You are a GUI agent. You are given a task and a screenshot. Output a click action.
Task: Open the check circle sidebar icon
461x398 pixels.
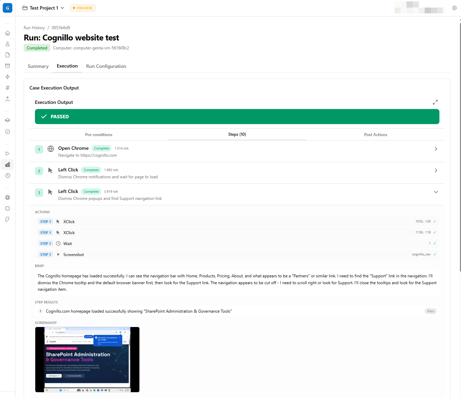8,132
